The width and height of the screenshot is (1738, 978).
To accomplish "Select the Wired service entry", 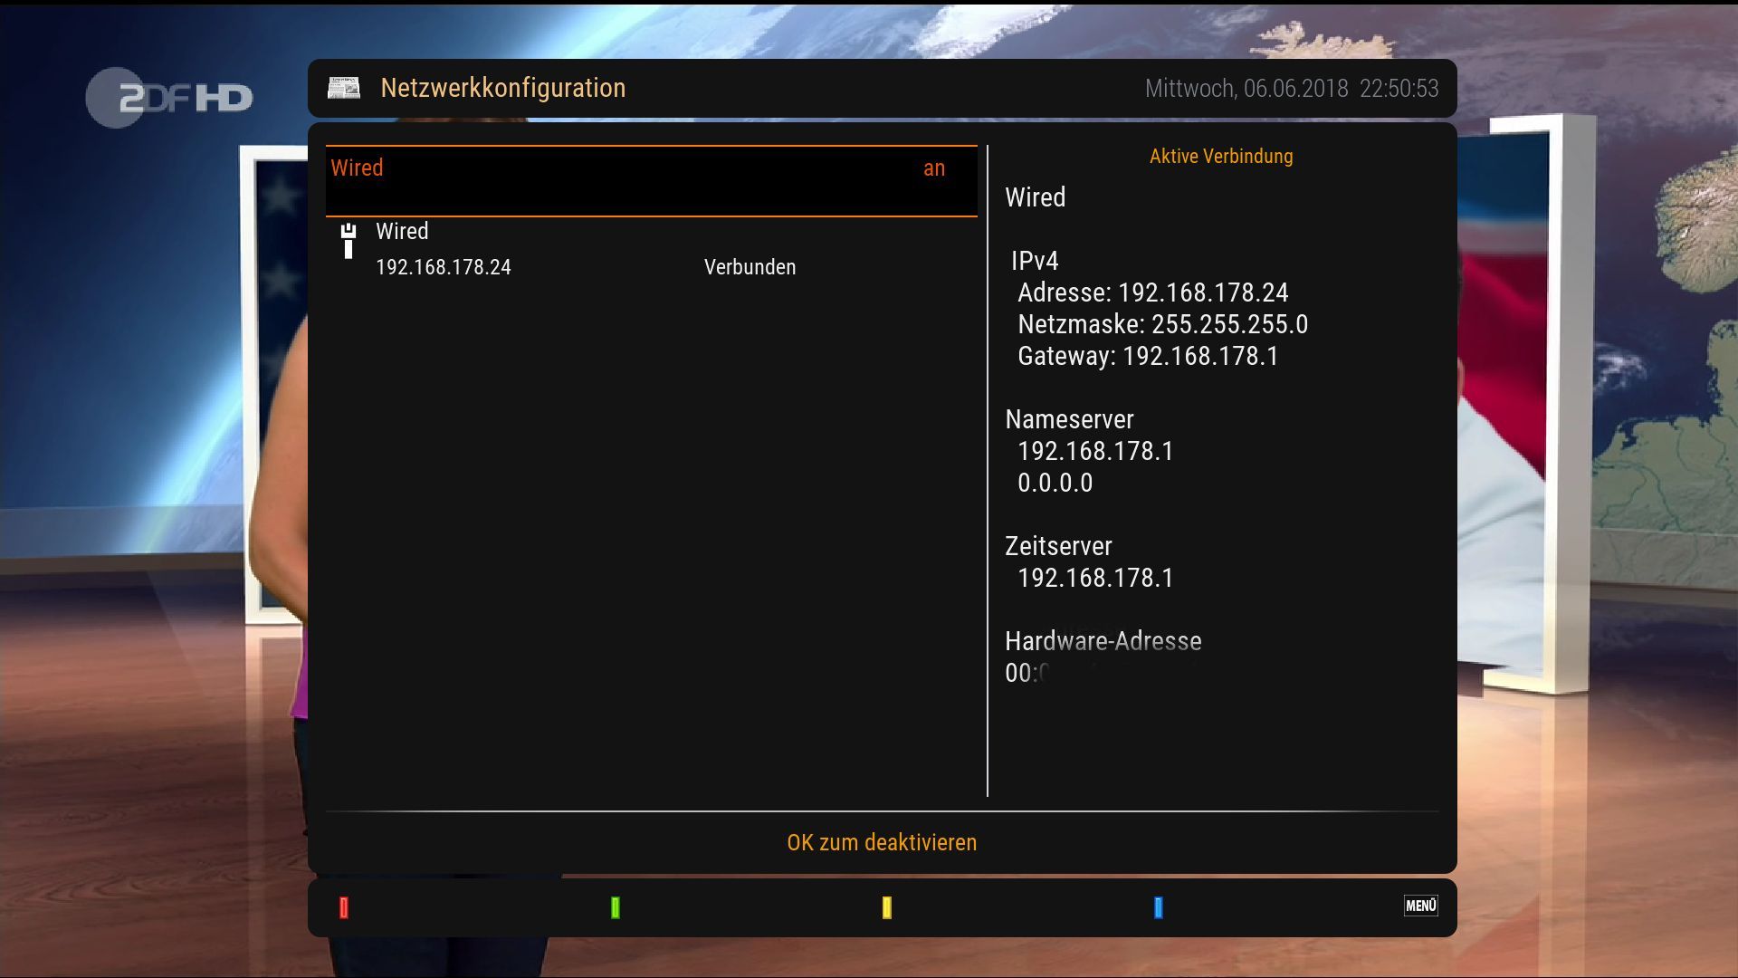I will pyautogui.click(x=402, y=232).
